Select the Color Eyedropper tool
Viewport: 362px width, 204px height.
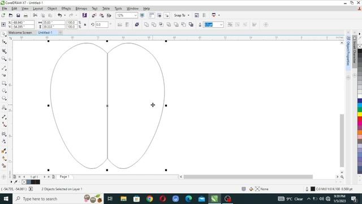pos(4,151)
